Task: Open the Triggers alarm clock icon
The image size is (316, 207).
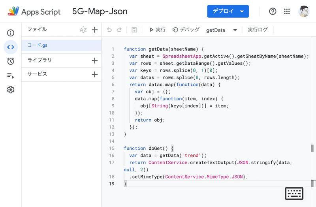Action: pos(11,61)
